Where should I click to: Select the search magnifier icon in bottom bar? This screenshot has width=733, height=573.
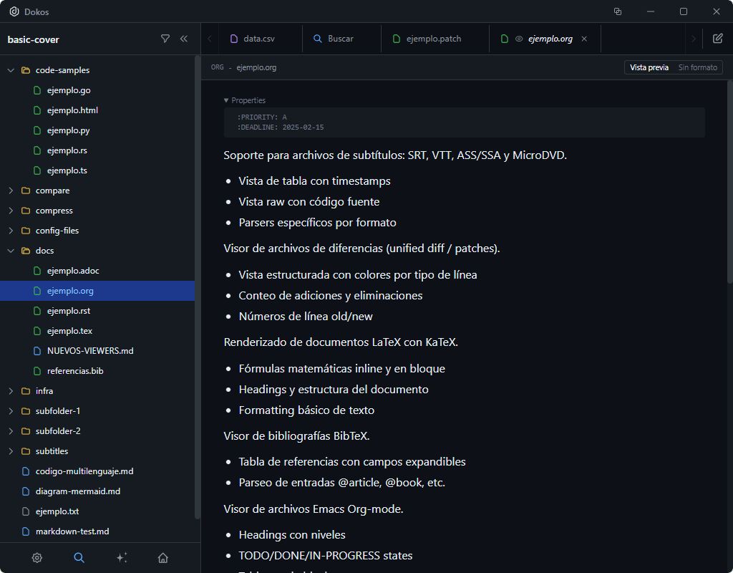coord(79,557)
